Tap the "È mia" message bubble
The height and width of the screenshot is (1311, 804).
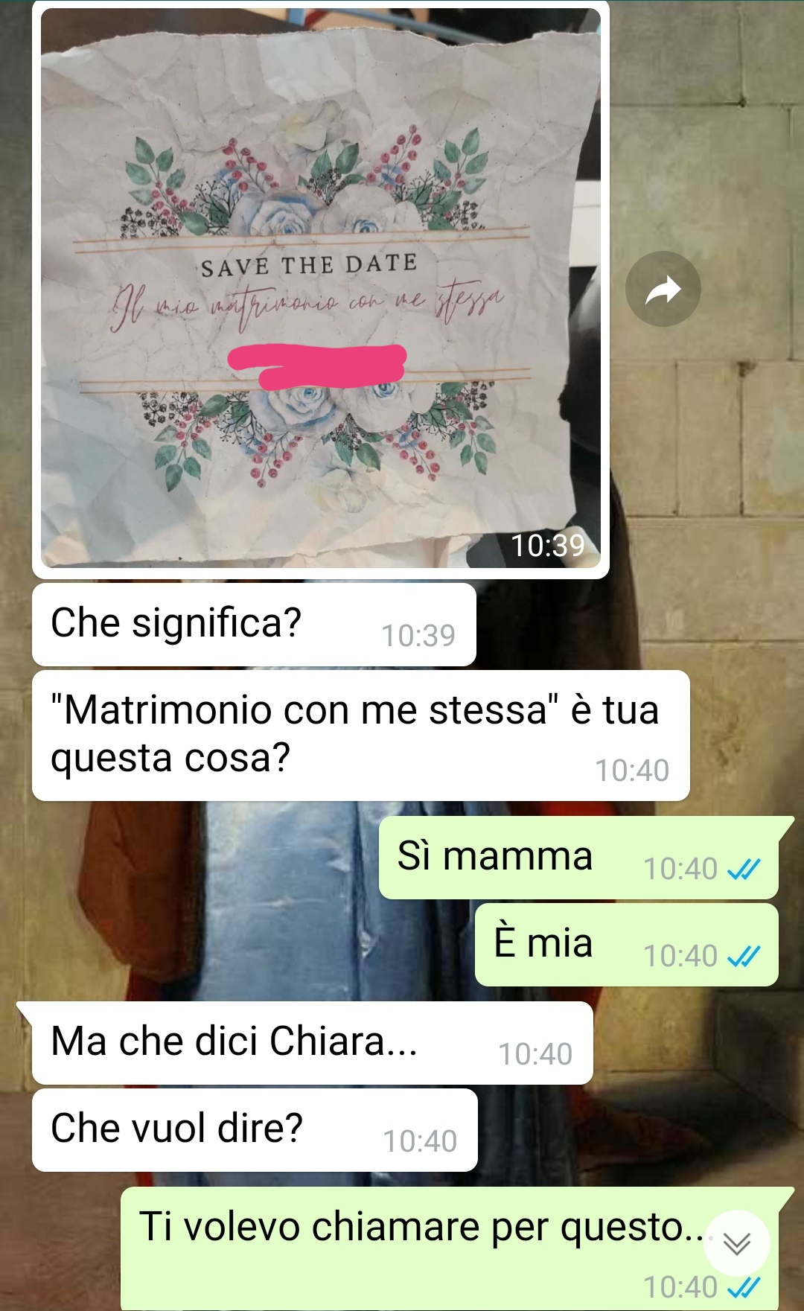[627, 945]
